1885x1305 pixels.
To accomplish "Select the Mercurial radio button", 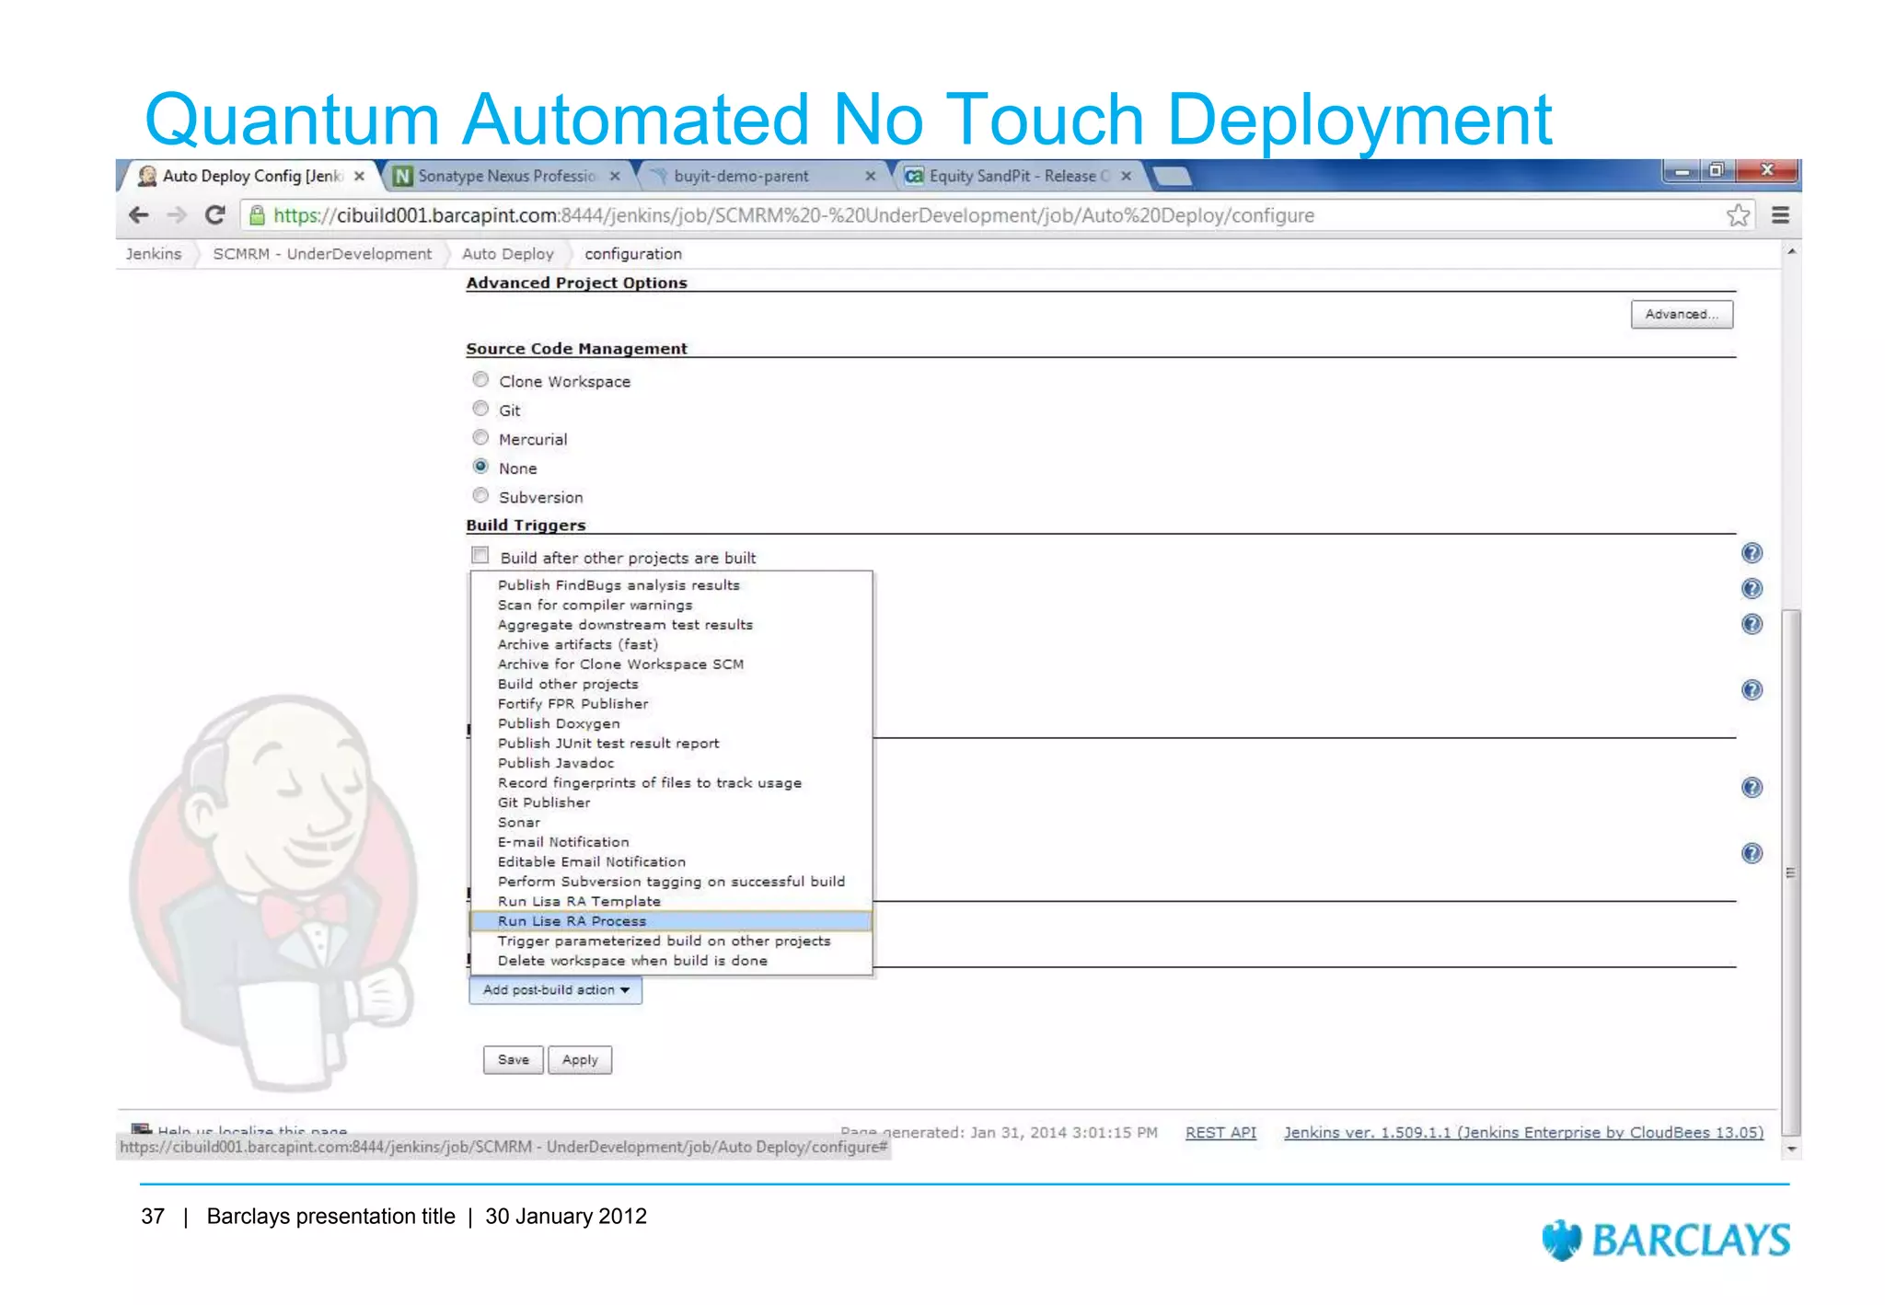I will pyautogui.click(x=480, y=438).
